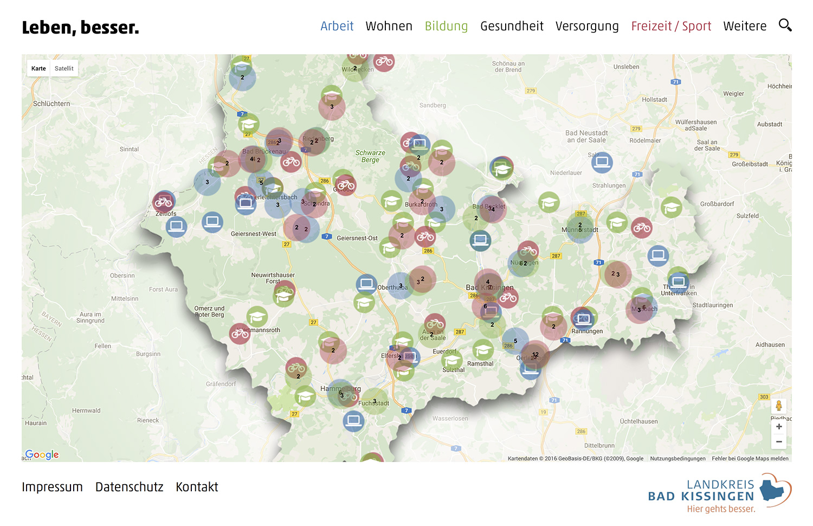This screenshot has width=813, height=526.
Task: Switch the map to Satellit view
Action: point(64,68)
